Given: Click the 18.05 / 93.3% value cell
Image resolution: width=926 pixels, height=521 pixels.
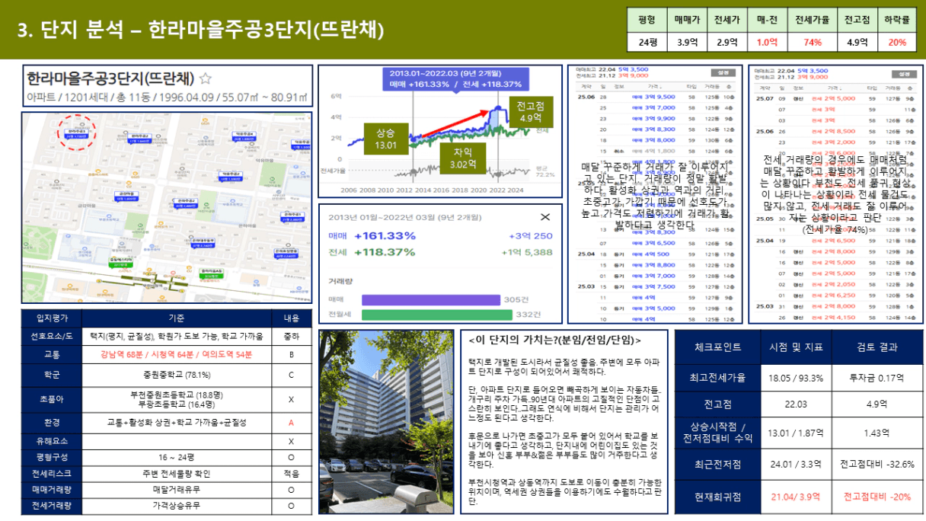Looking at the screenshot, I should pyautogui.click(x=795, y=378).
